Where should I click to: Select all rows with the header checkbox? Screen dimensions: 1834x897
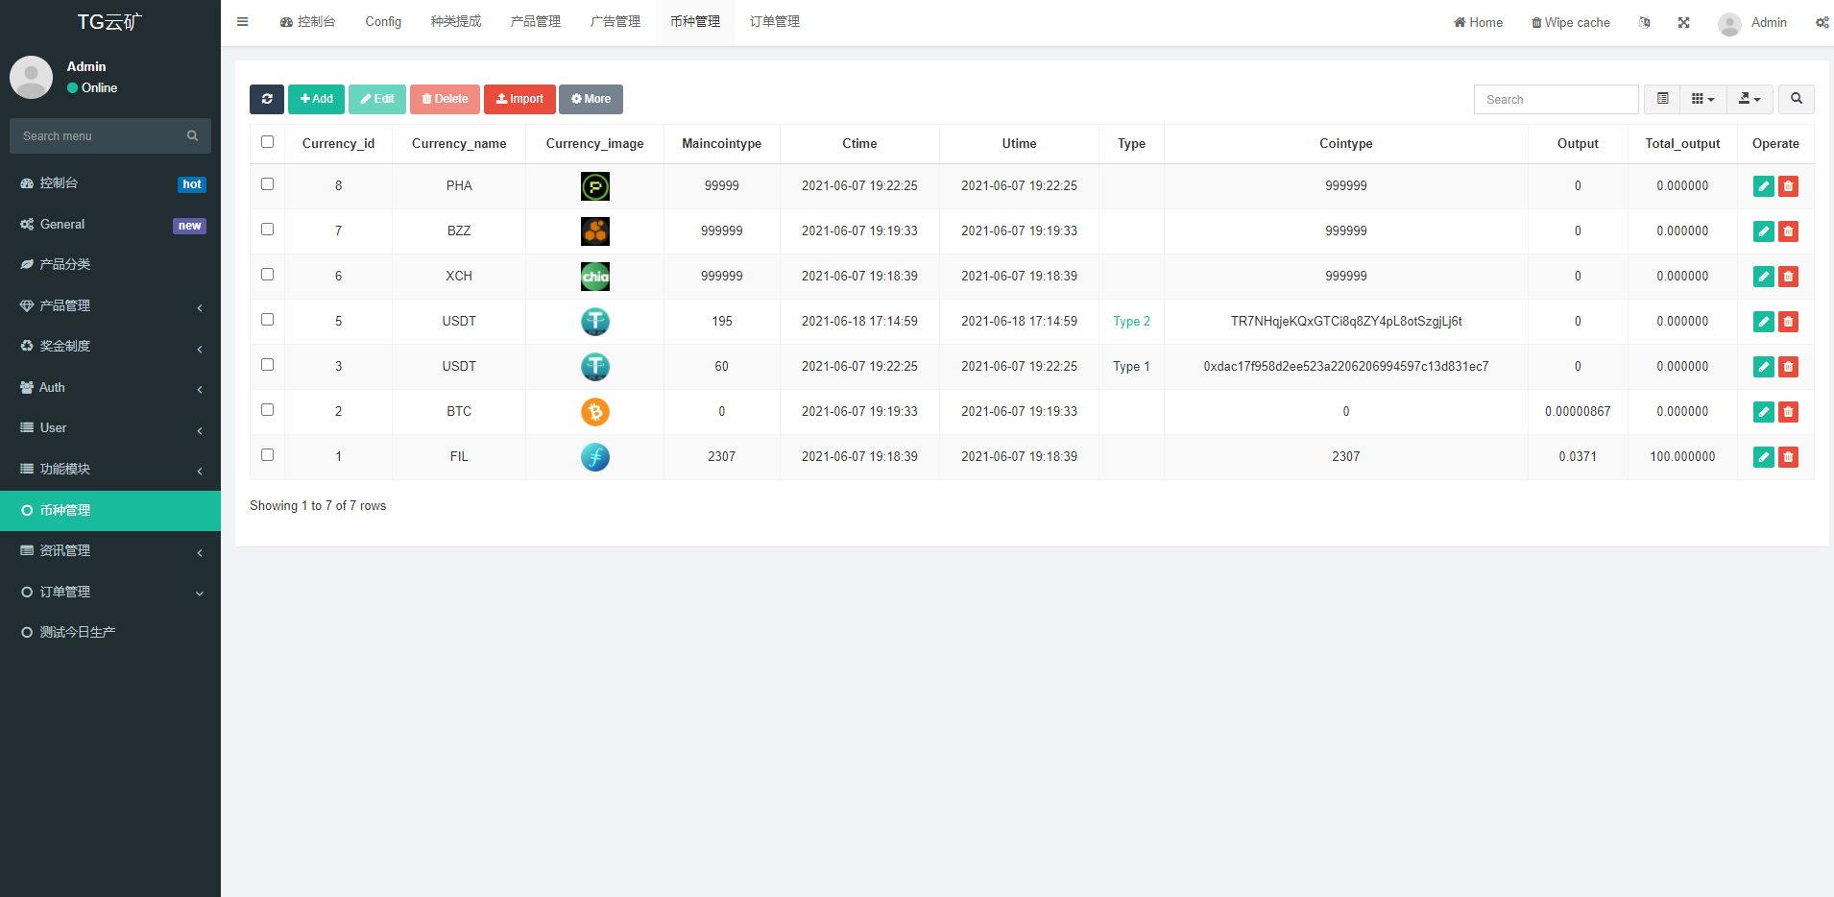click(x=267, y=140)
